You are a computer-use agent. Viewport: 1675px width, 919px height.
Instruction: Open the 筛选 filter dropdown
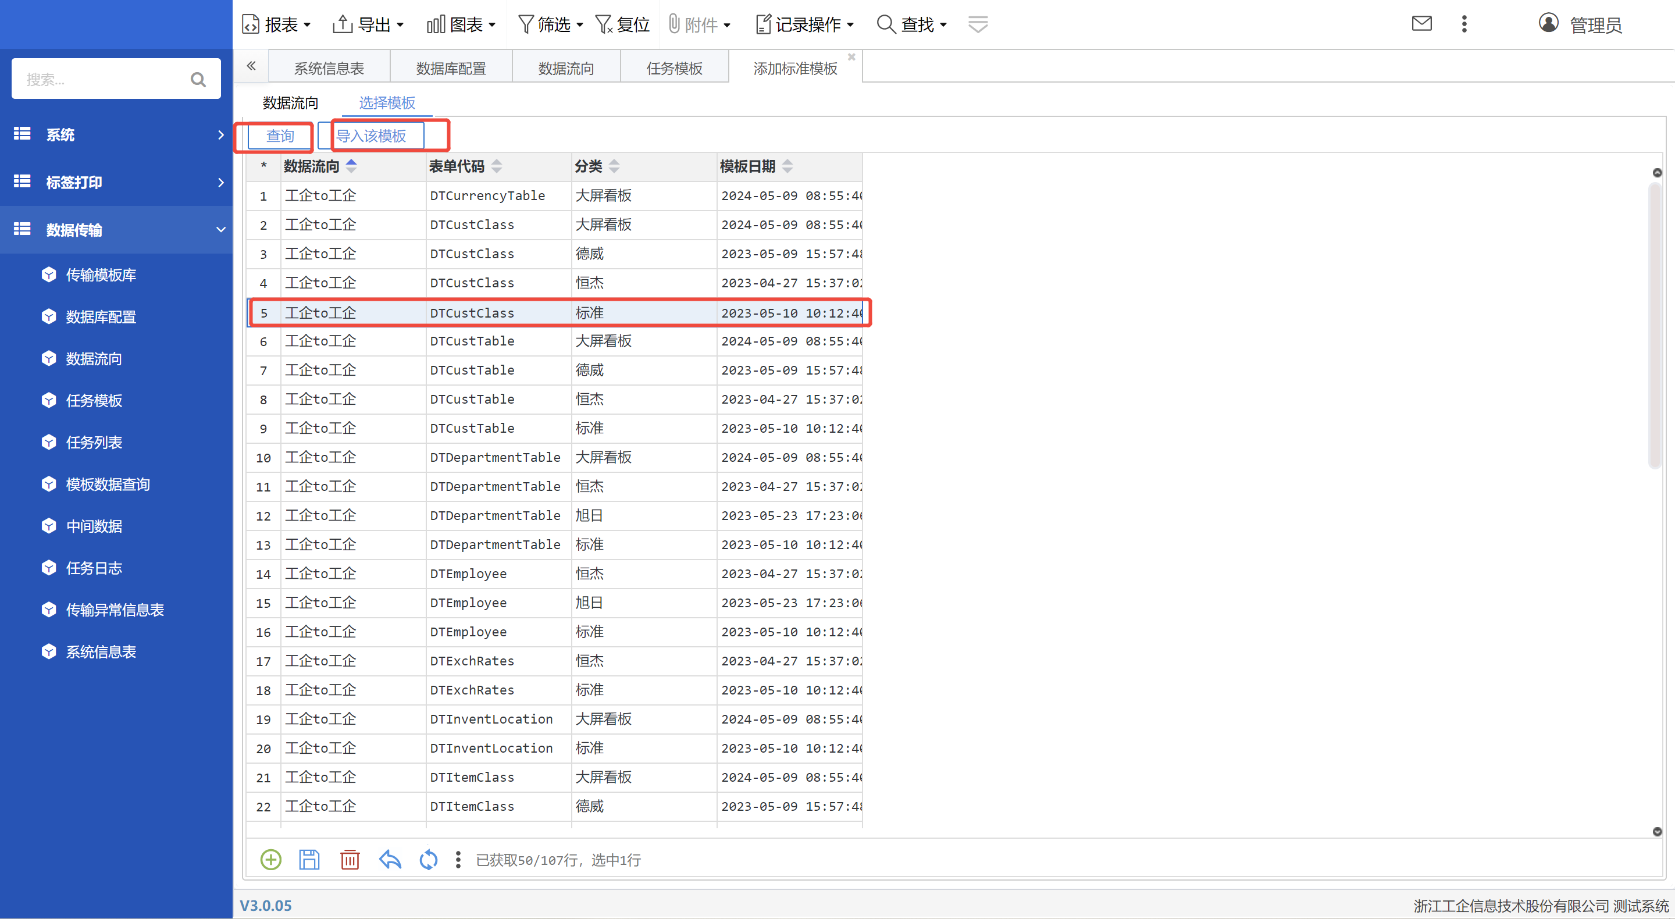(x=550, y=24)
